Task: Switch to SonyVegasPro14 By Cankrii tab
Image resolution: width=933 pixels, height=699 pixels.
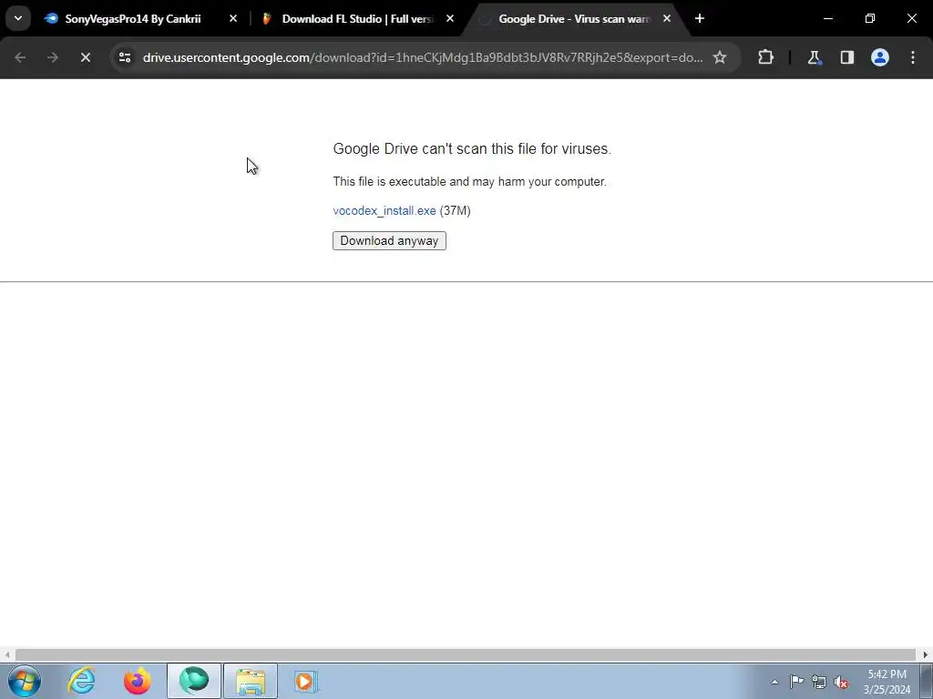Action: coord(133,19)
